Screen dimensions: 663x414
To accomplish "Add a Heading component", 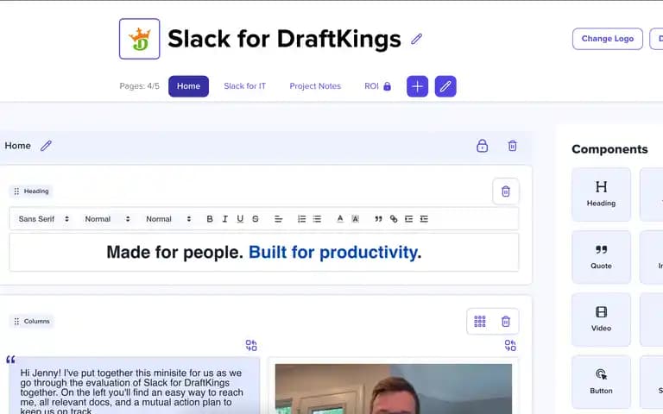I will point(601,194).
